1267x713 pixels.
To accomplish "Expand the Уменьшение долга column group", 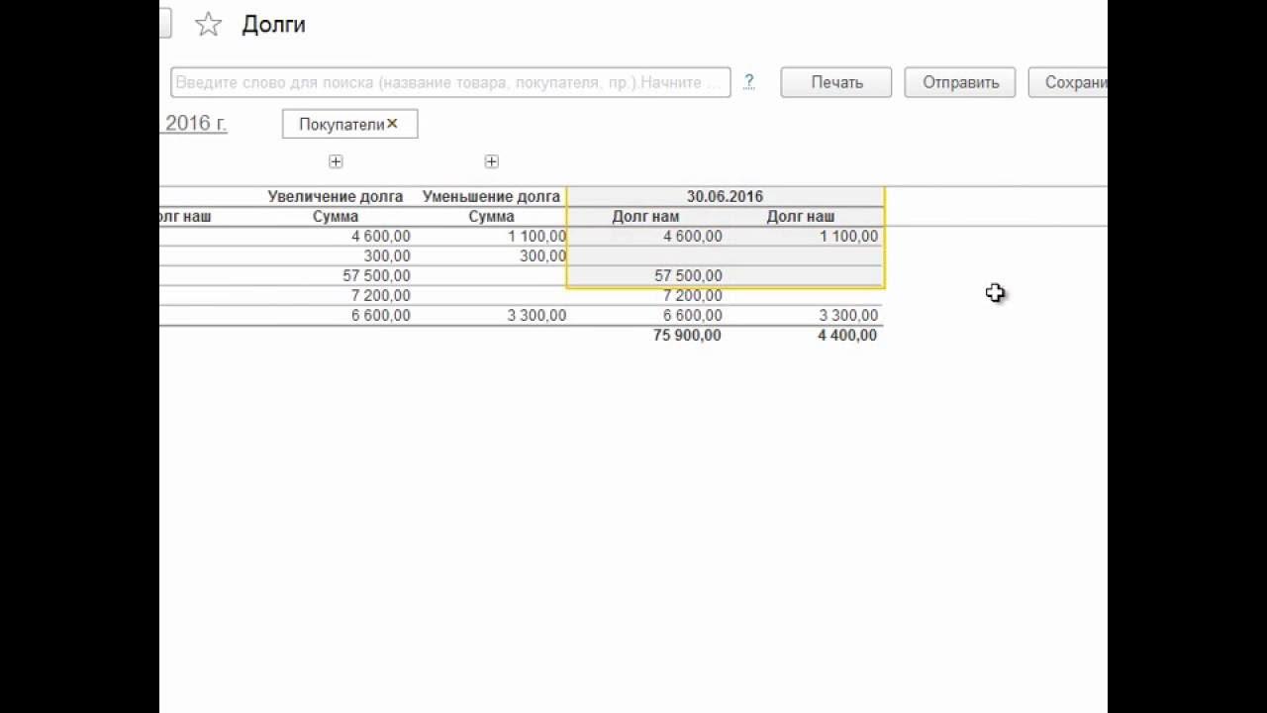I will point(491,161).
